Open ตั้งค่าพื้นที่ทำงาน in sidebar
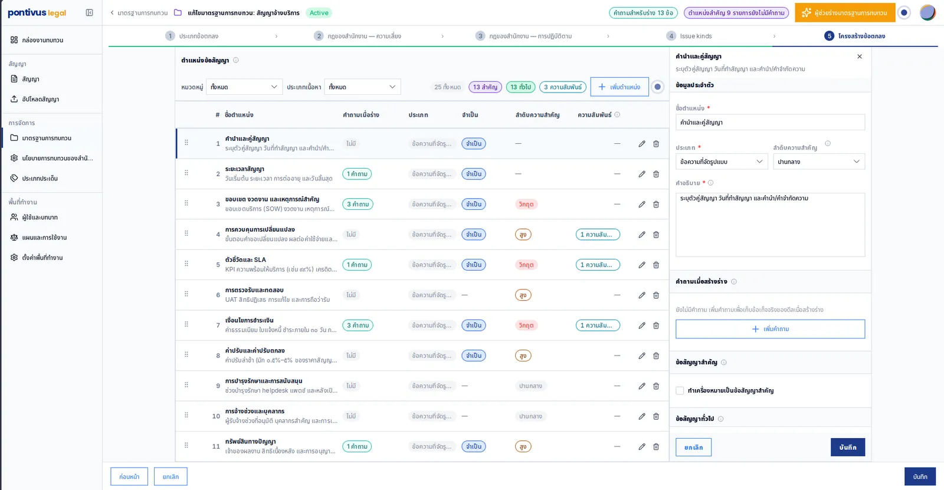The height and width of the screenshot is (490, 944). (x=51, y=257)
